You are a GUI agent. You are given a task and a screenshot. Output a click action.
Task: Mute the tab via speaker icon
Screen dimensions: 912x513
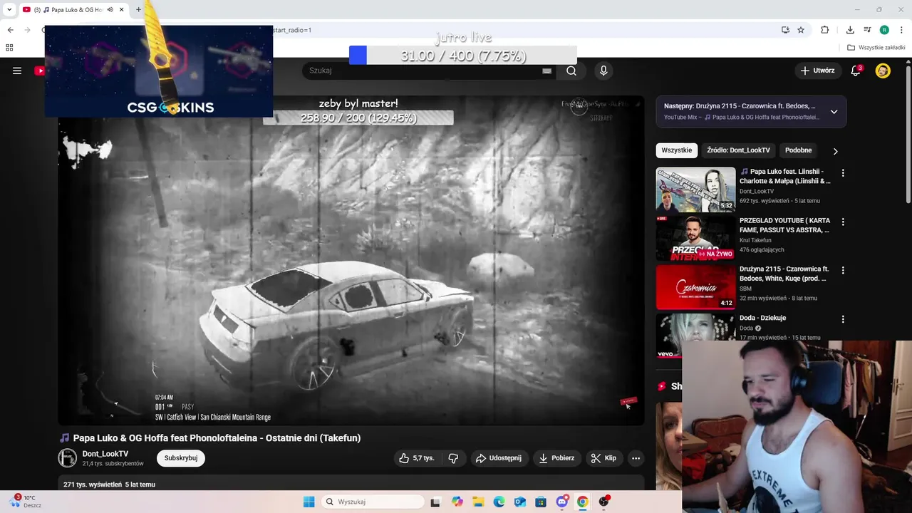coord(110,10)
